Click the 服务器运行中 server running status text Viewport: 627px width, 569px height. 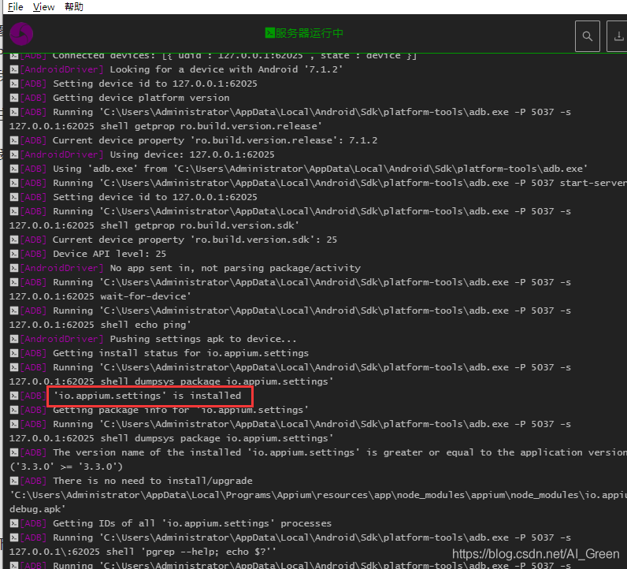(x=309, y=33)
